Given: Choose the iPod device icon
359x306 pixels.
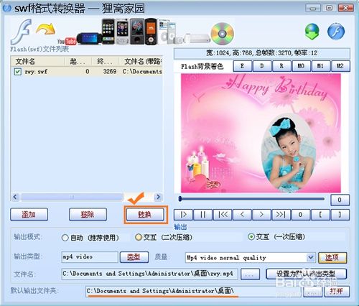Looking at the screenshot, I should click(x=167, y=32).
